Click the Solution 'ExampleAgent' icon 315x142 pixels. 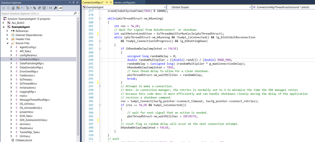click(x=5, y=19)
